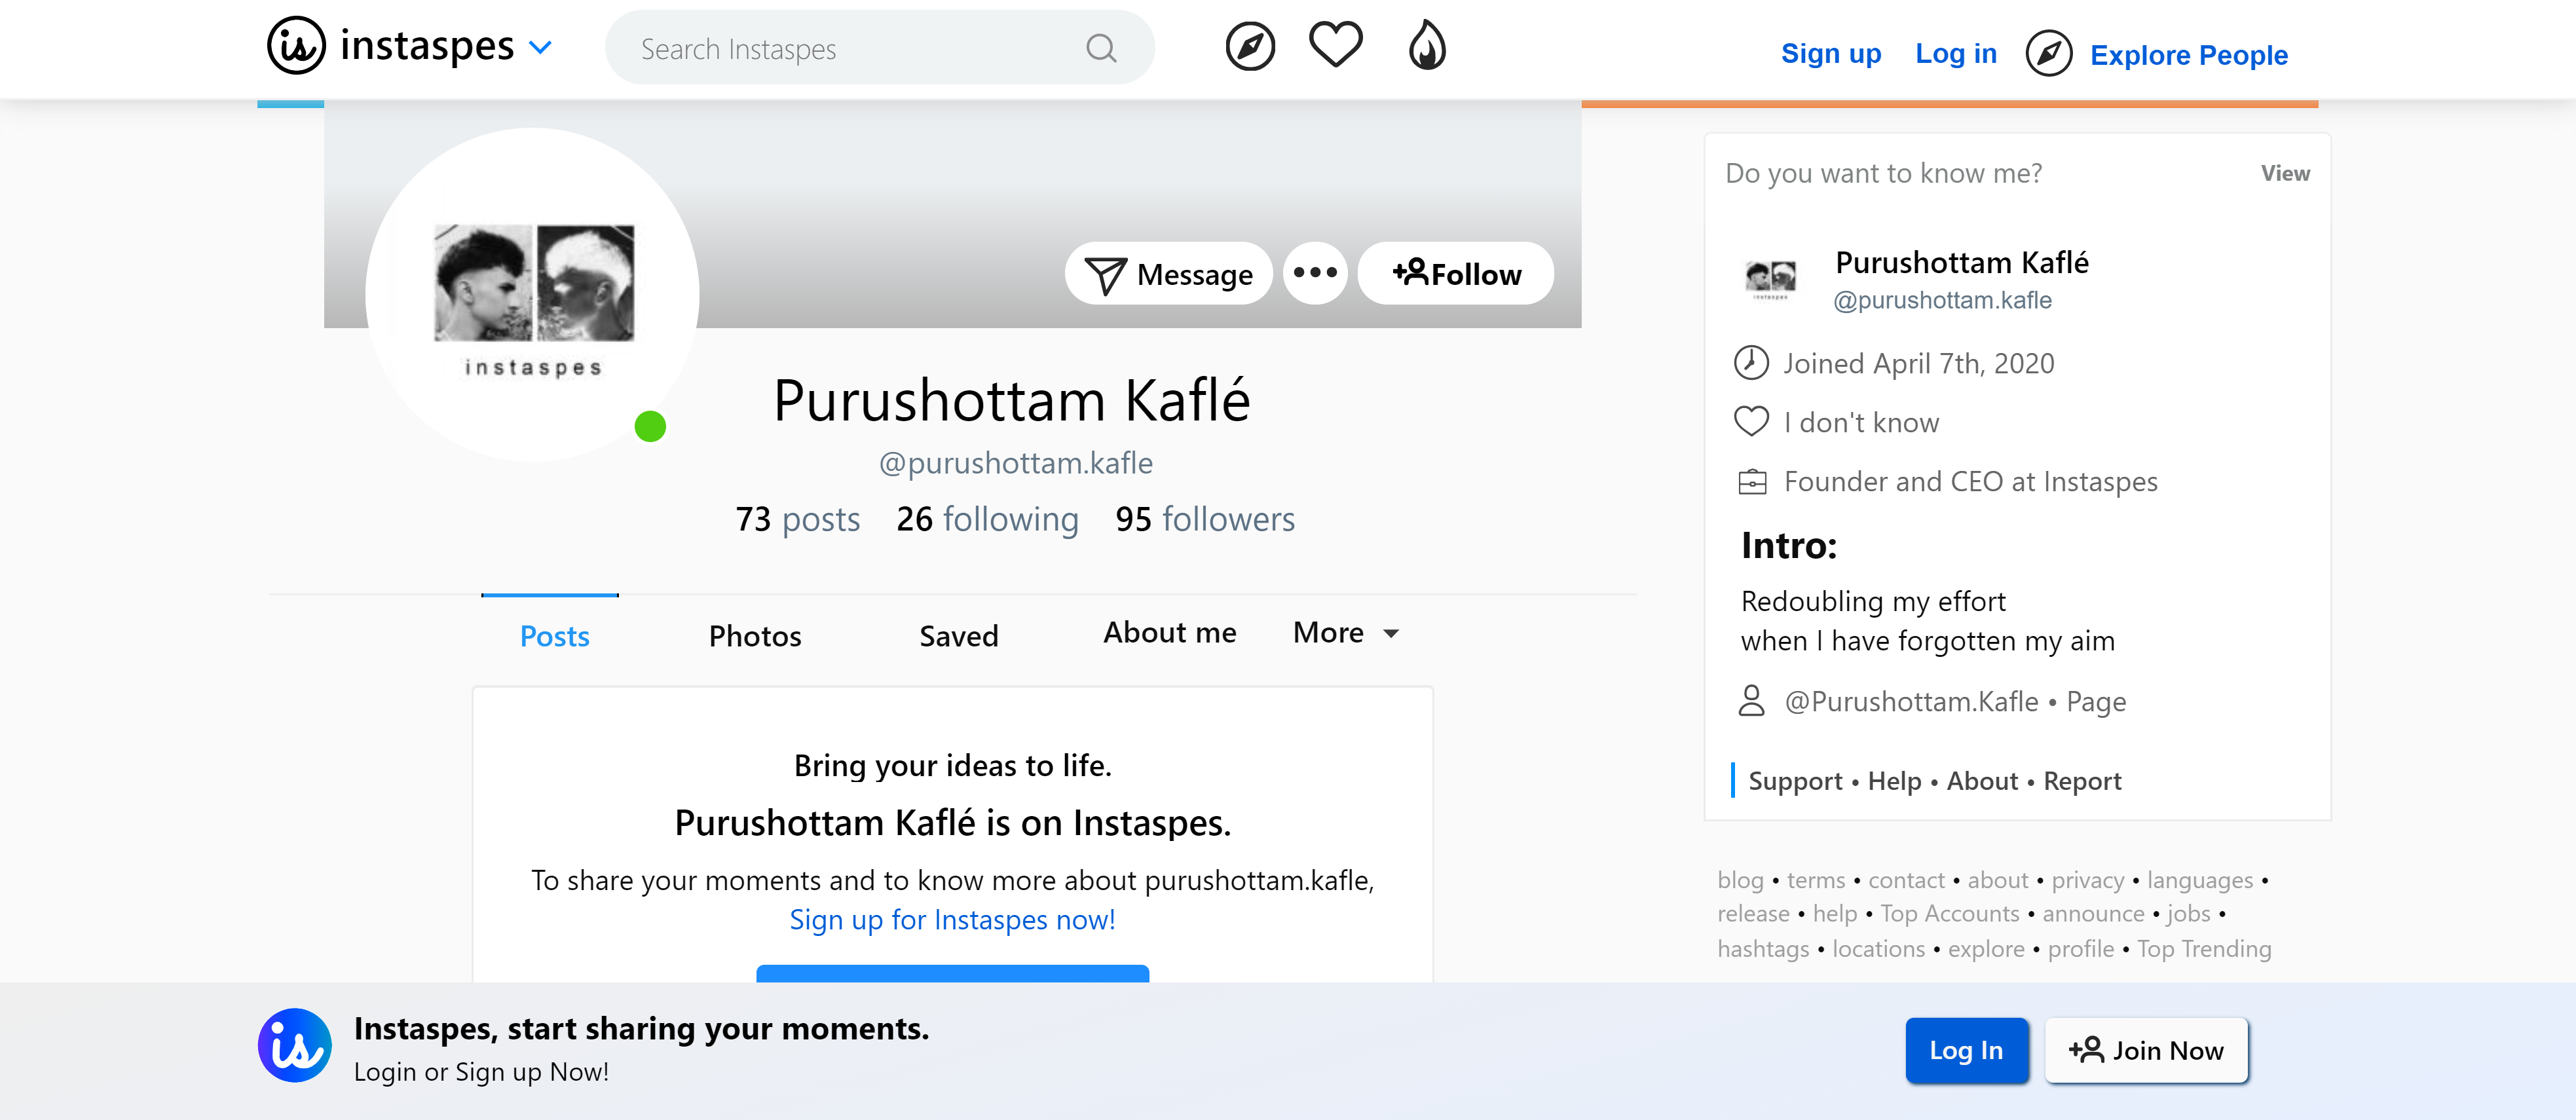Click into the Search Instaspes field
The image size is (2576, 1120).
tap(850, 49)
